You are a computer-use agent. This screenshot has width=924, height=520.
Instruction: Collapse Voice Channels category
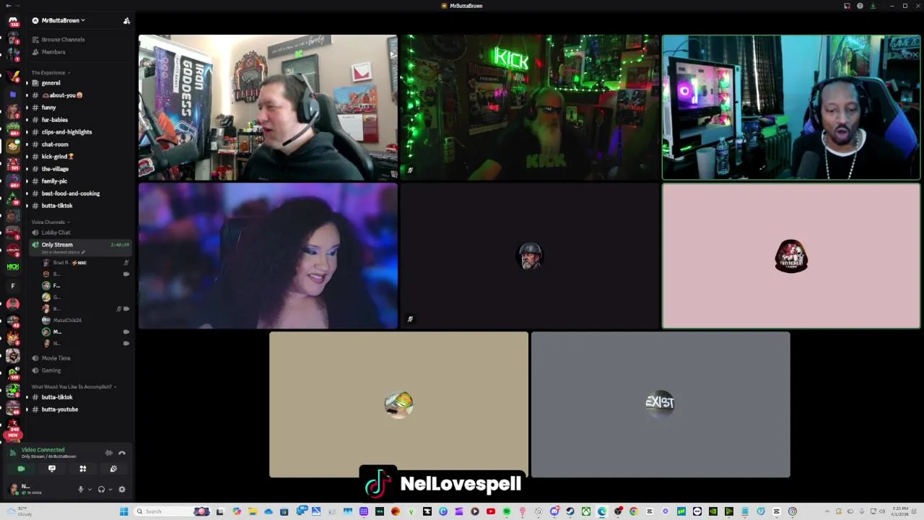pos(51,222)
